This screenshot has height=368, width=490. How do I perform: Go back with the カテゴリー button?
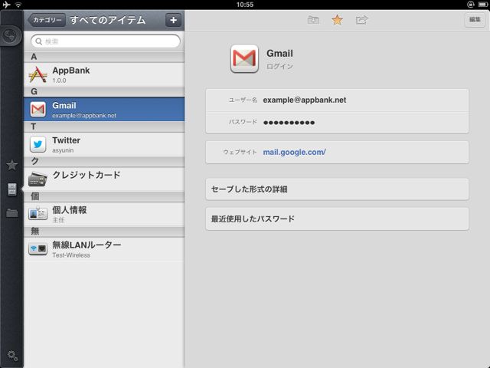pos(47,20)
